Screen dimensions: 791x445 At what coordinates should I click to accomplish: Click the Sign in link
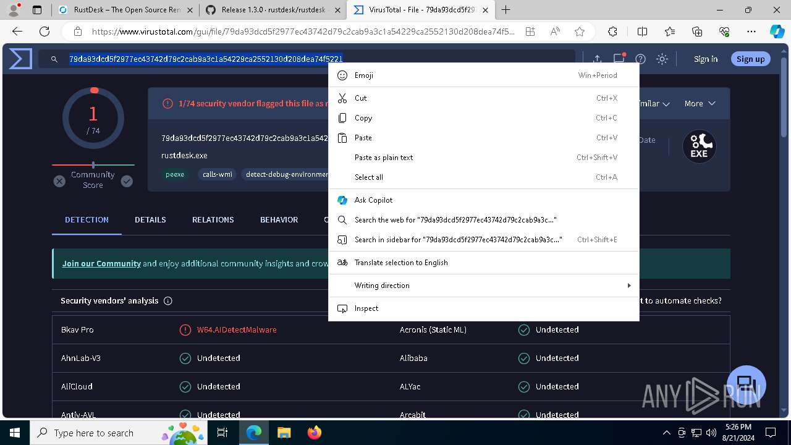click(x=706, y=59)
